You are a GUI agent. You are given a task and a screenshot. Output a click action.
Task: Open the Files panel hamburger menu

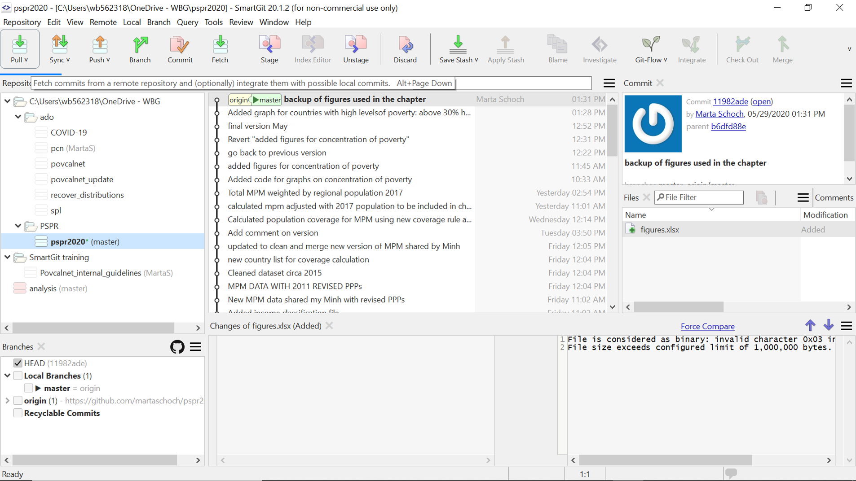coord(803,197)
